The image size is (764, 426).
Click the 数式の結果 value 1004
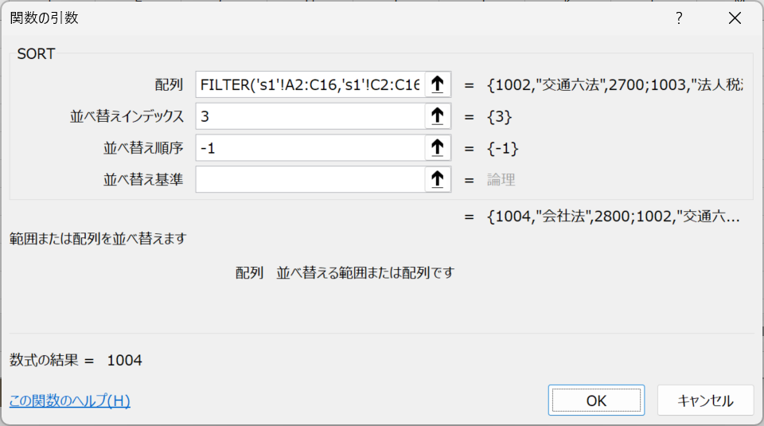125,360
